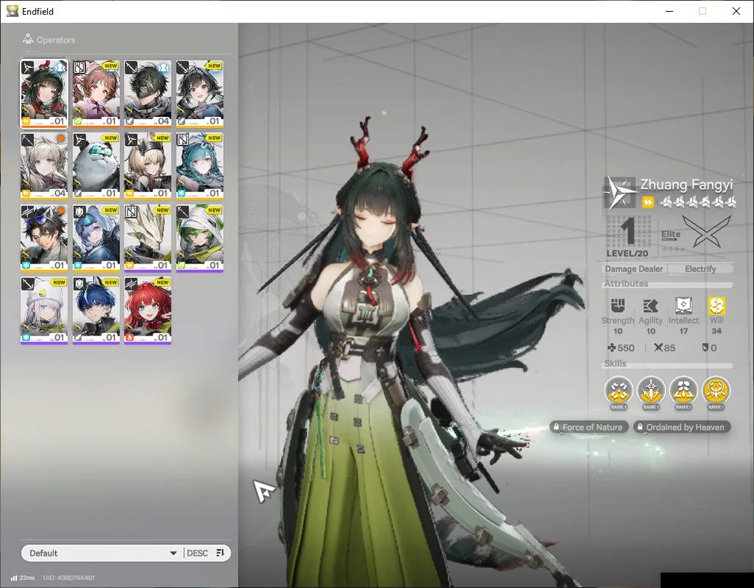Click the Will attribute icon
This screenshot has height=588, width=754.
coord(716,305)
